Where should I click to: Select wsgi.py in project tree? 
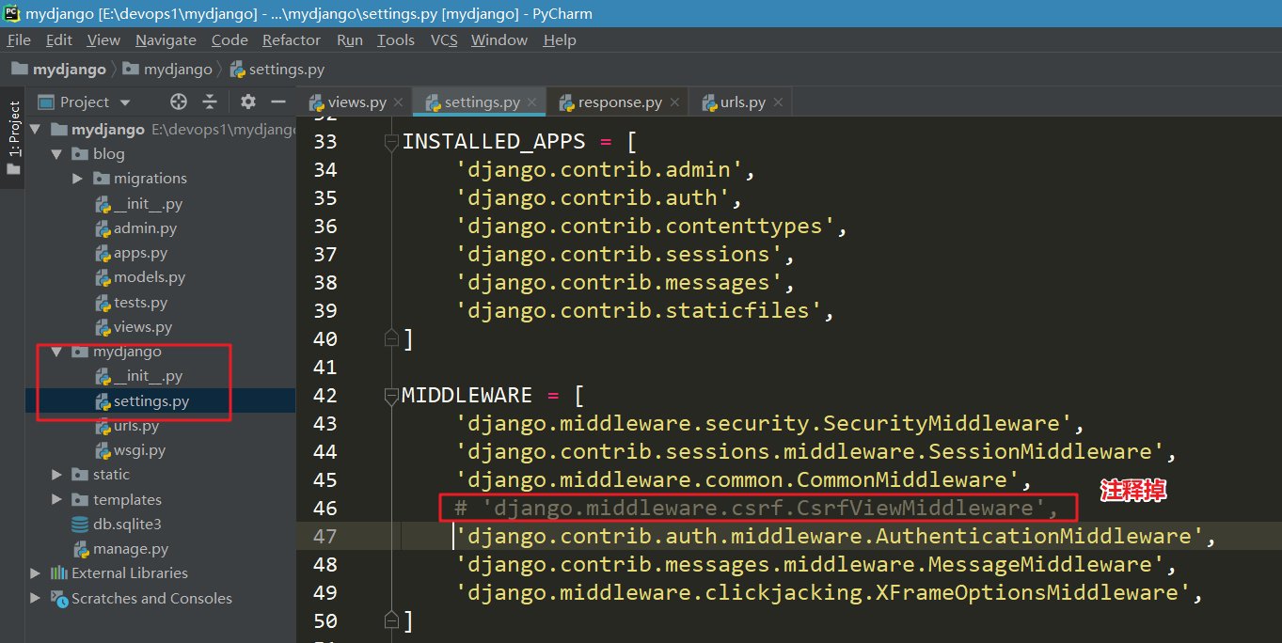click(130, 450)
